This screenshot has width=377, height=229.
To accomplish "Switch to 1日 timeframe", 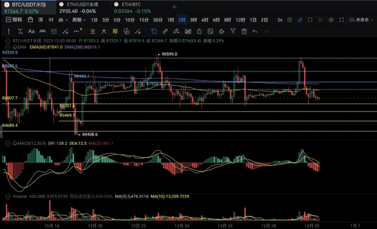I will click(x=253, y=20).
